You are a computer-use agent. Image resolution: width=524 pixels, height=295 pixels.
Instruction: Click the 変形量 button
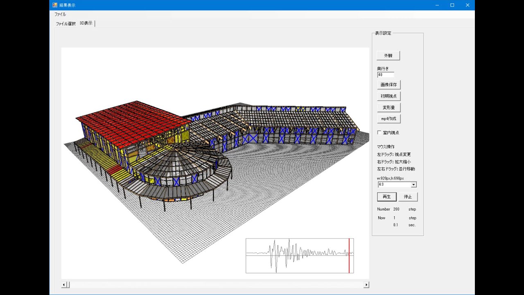coord(388,107)
